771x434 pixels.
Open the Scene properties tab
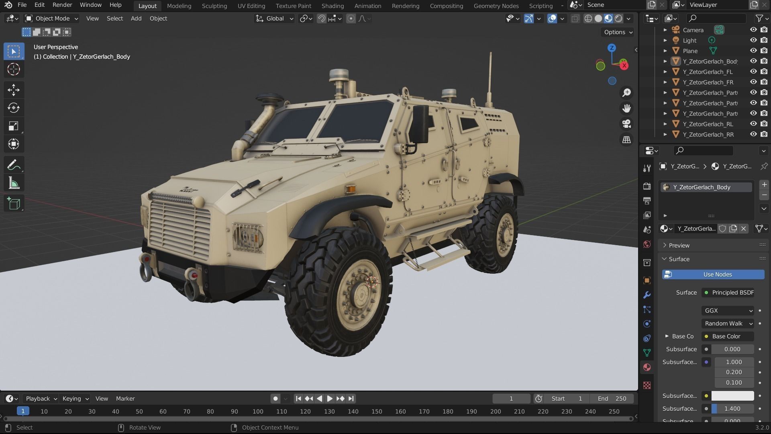coord(647,230)
